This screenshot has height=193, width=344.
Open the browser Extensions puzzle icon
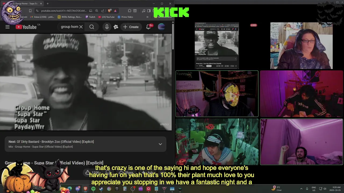130,11
